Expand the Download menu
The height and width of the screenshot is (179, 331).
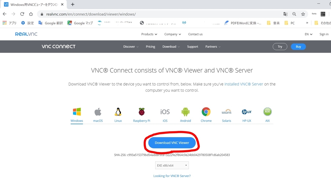coord(171,47)
